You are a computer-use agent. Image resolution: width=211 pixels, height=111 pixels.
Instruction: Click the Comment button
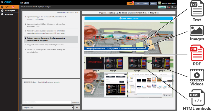(76, 102)
